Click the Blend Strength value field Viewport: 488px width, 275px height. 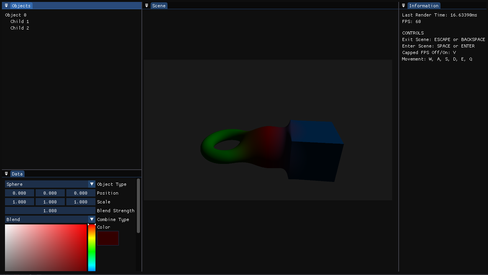(x=50, y=210)
